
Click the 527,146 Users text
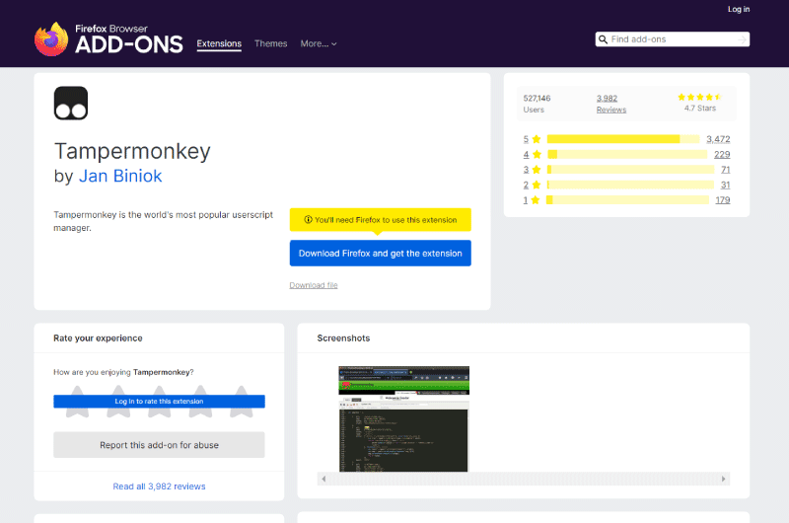[537, 104]
